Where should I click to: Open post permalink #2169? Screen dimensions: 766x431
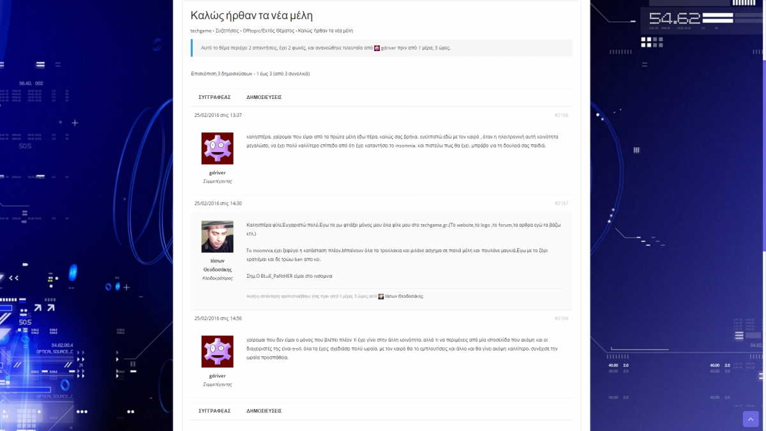(x=561, y=319)
